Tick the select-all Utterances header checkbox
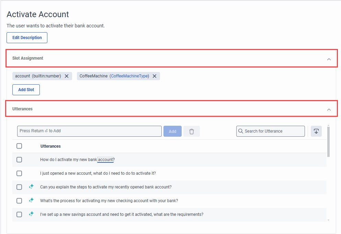Screen dimensions: 341x234 (19, 146)
